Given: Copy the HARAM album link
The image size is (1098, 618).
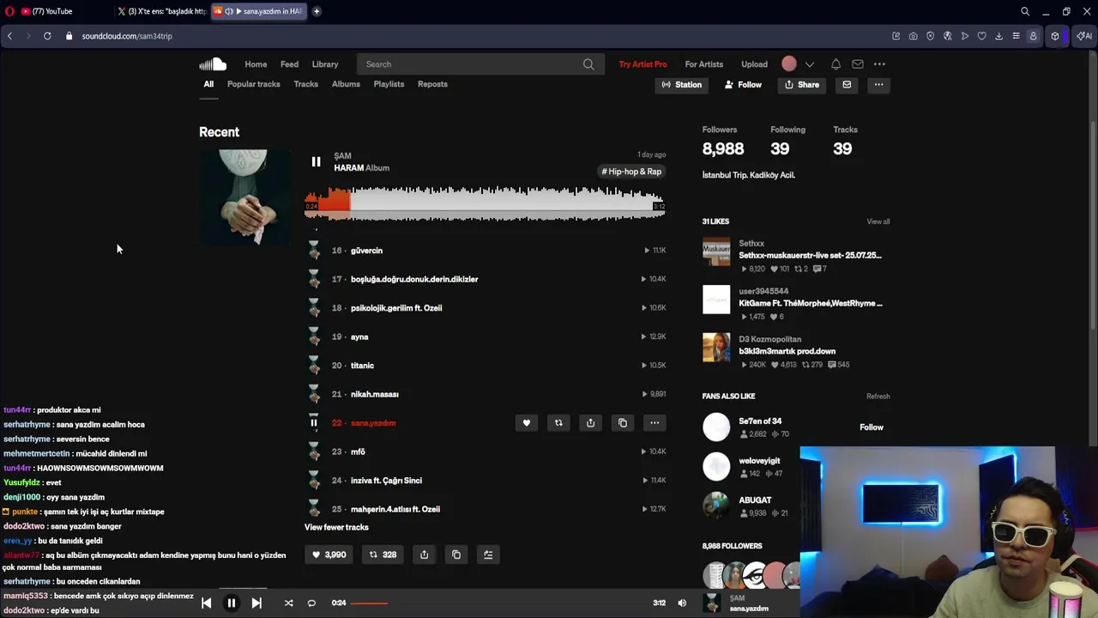Looking at the screenshot, I should (456, 554).
